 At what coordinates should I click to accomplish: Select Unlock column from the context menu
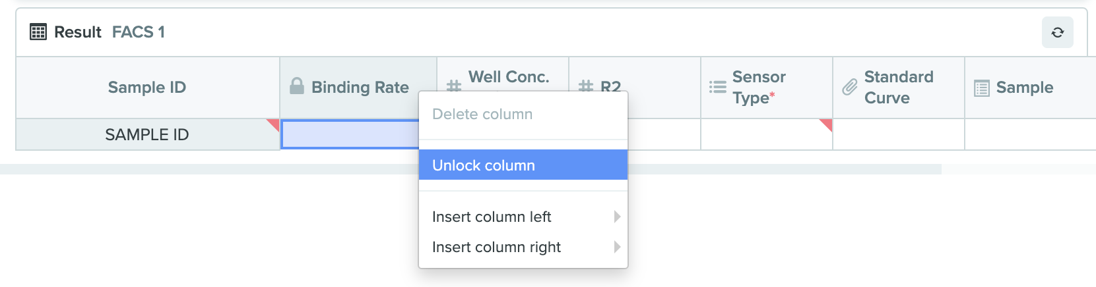(523, 165)
